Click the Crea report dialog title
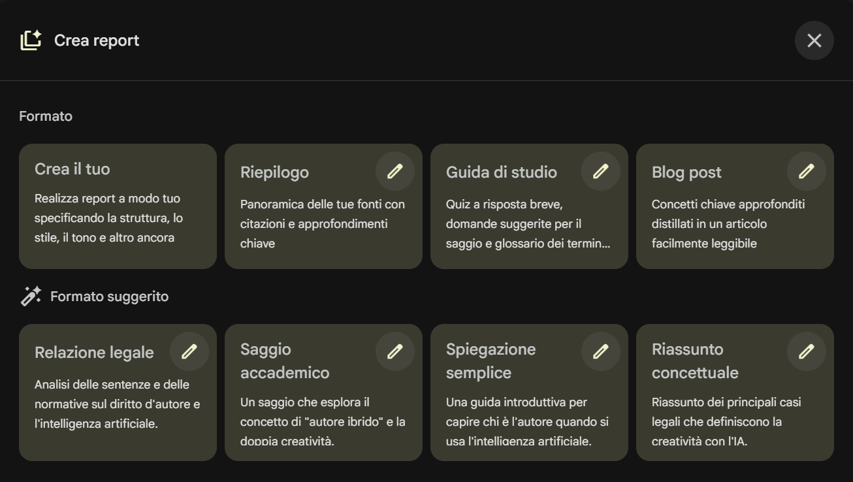This screenshot has height=482, width=853. (97, 40)
